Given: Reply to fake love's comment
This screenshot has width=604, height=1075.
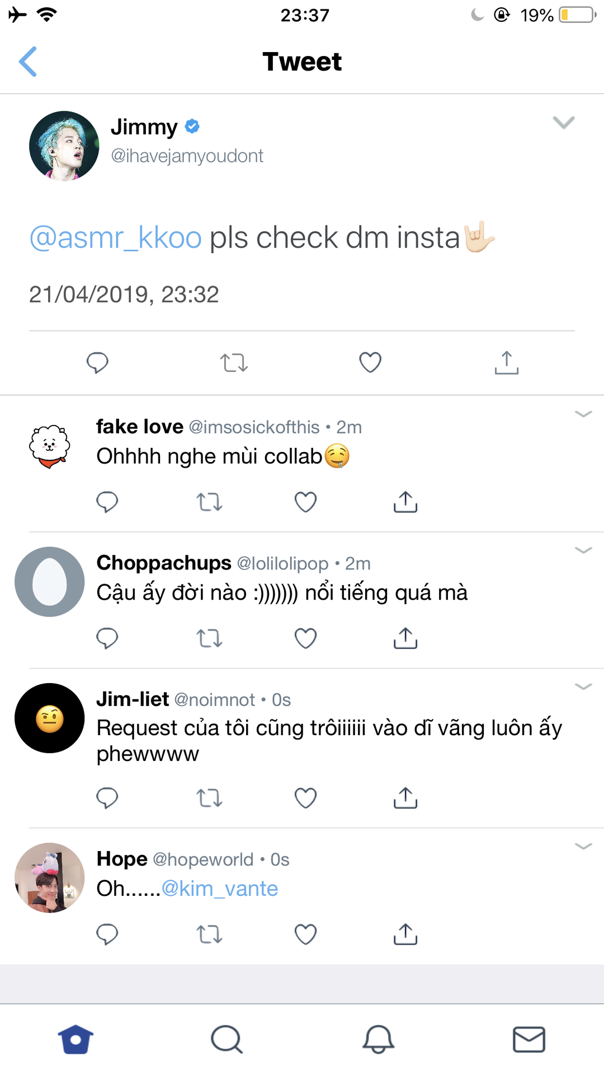Looking at the screenshot, I should point(107,502).
